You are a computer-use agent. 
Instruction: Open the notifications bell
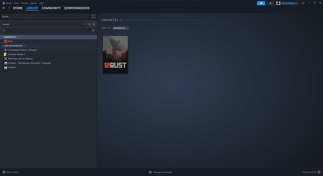click(271, 3)
